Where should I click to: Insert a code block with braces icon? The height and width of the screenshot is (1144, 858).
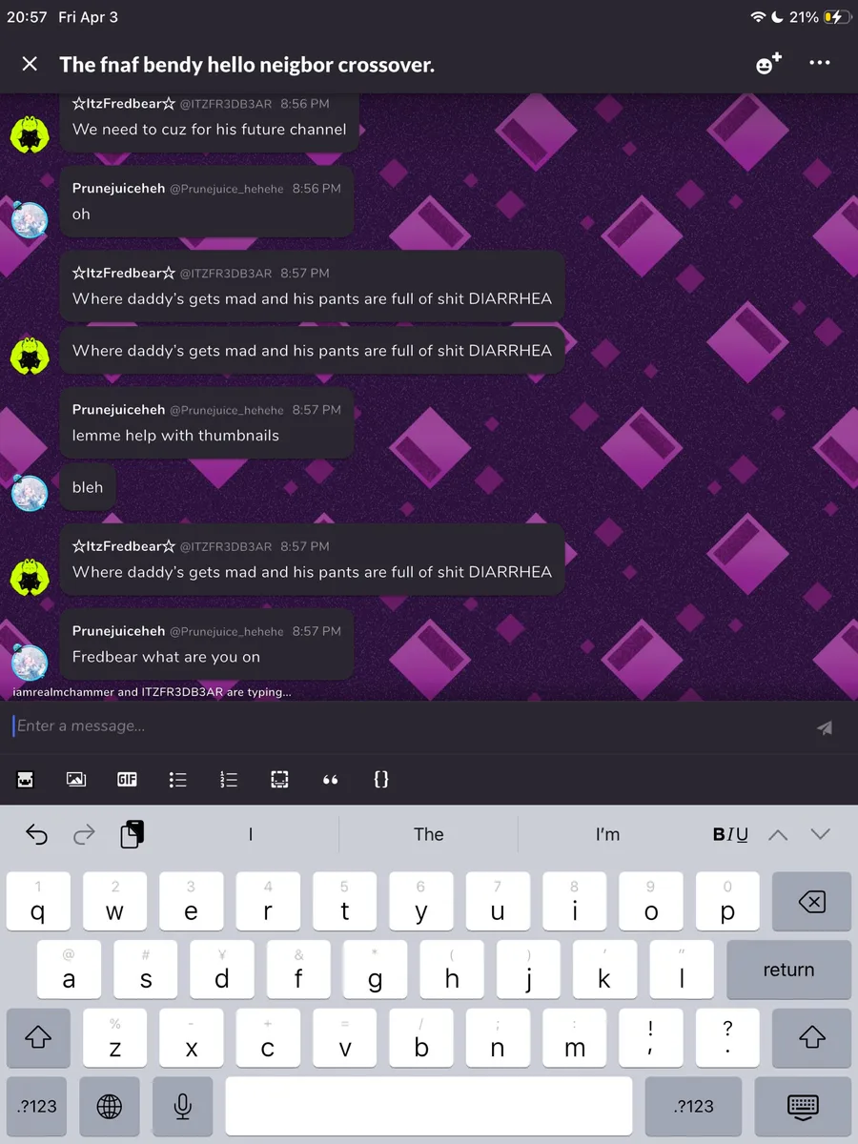pyautogui.click(x=380, y=779)
